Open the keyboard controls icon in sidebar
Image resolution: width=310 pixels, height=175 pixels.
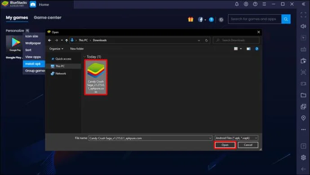pyautogui.click(x=303, y=49)
